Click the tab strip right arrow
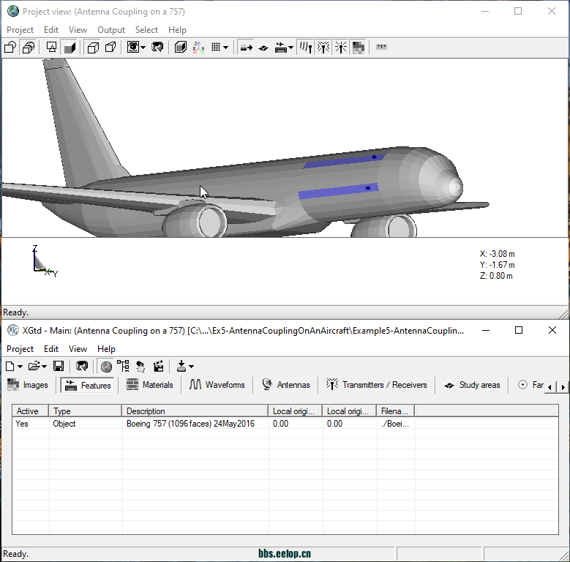 click(563, 387)
